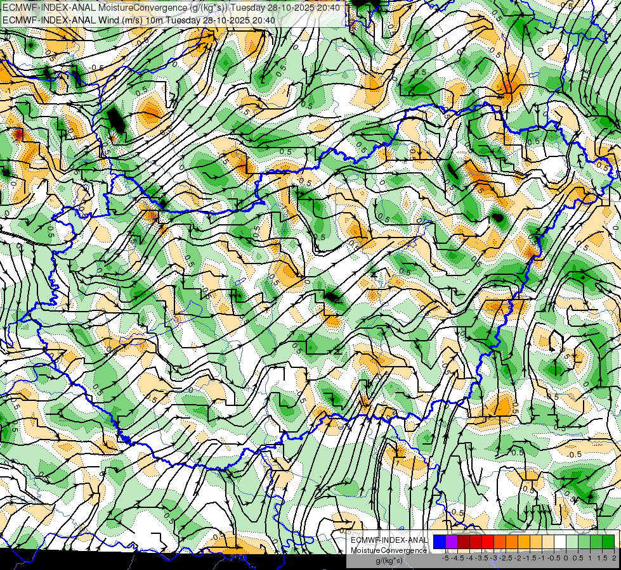621x570 pixels.
Task: Click the legend tick value -3.5
Action: coord(481,558)
